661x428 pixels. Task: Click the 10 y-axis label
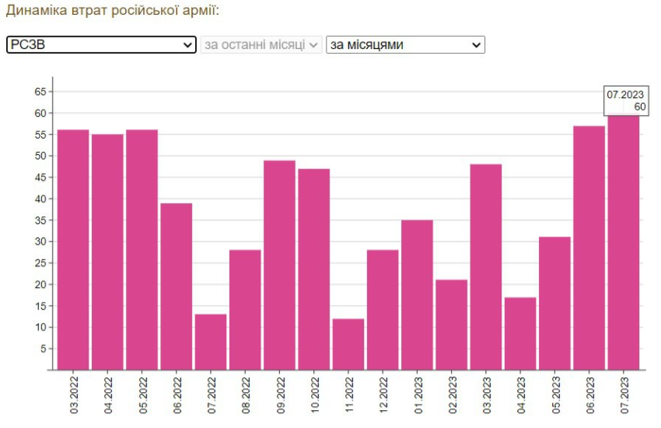click(40, 327)
